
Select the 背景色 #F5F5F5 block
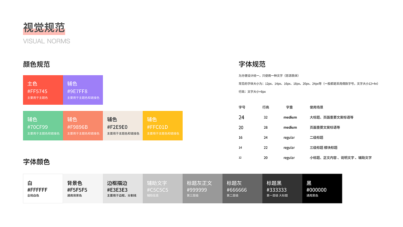point(83,188)
